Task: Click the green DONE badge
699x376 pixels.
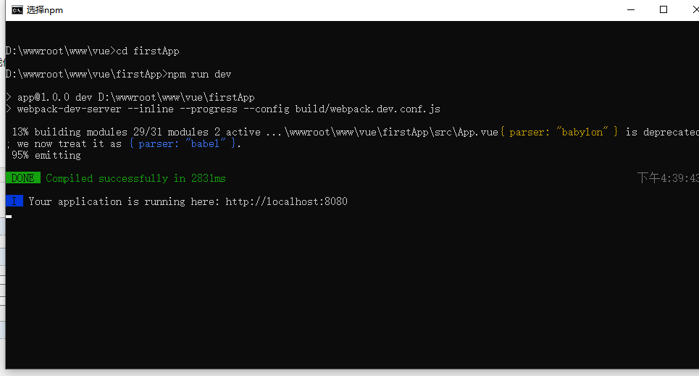Action: click(x=23, y=178)
